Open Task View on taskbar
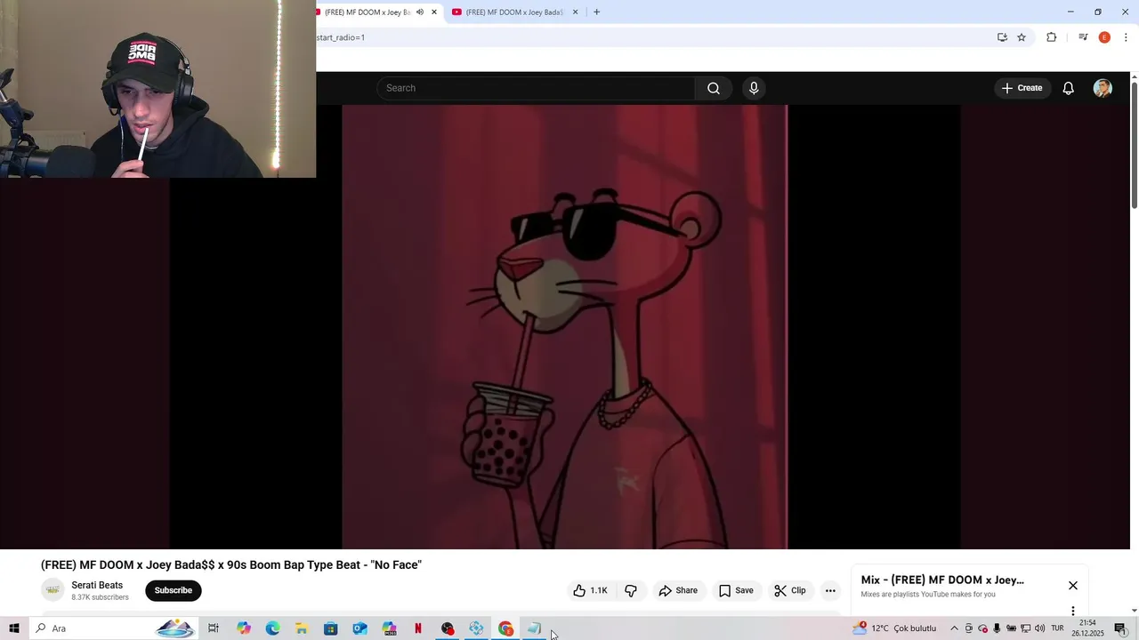1139x640 pixels. pos(214,628)
